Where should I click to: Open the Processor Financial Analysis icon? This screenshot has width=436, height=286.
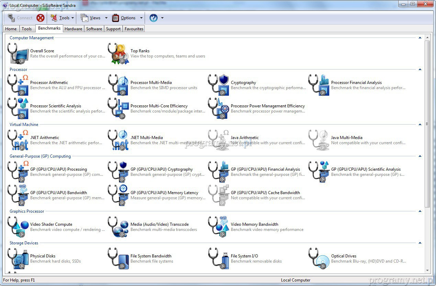pyautogui.click(x=319, y=85)
